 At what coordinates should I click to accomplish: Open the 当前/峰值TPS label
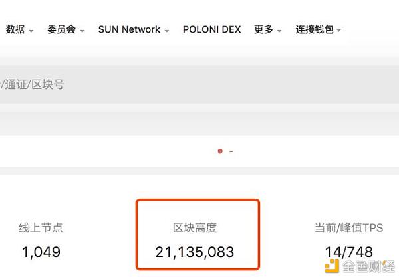pos(349,227)
